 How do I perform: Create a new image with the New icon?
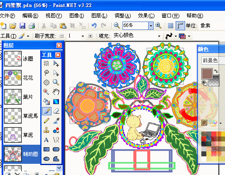coord(3,26)
